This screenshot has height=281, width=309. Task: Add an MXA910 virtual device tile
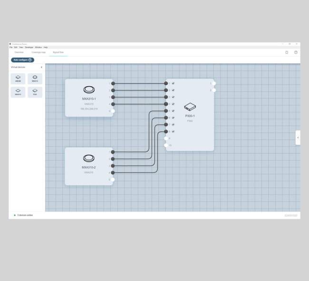point(18,92)
